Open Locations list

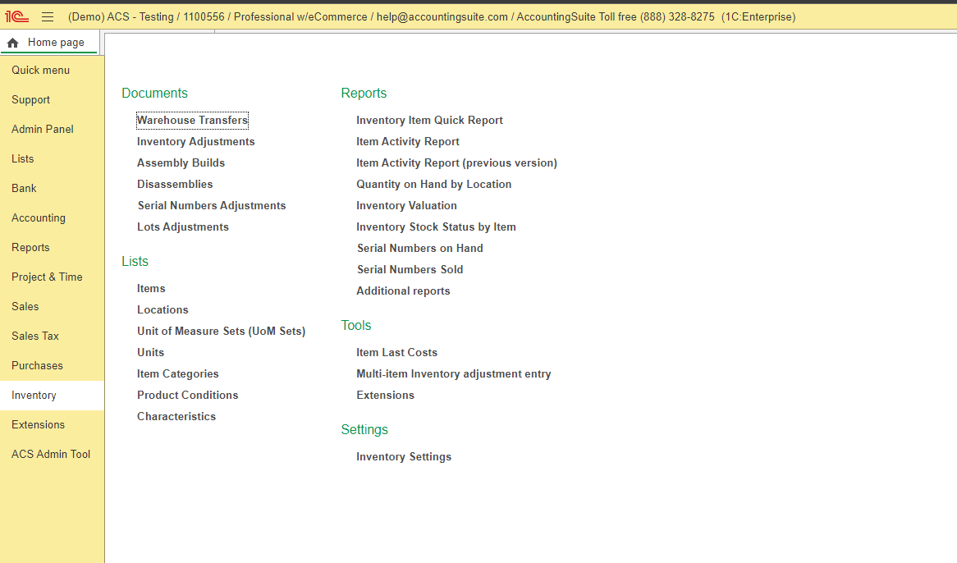[163, 310]
